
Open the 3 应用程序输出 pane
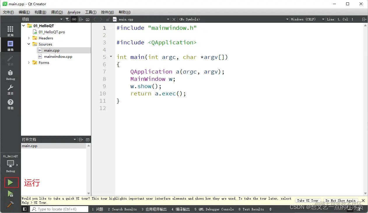pyautogui.click(x=154, y=209)
